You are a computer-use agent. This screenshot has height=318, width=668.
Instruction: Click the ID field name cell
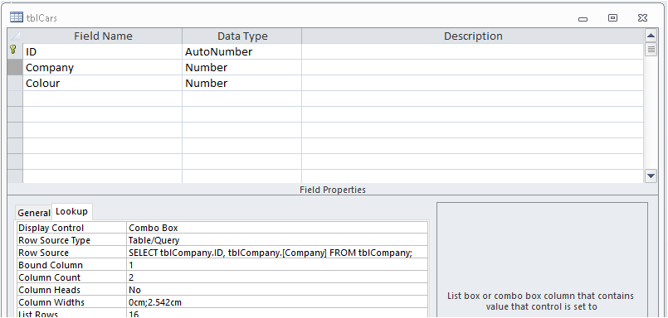click(103, 52)
